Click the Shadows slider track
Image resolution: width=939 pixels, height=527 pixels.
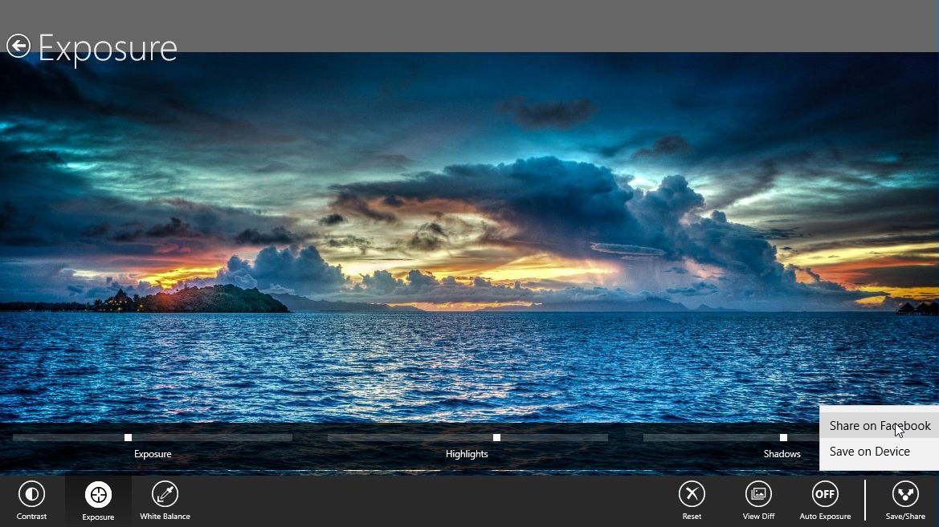pyautogui.click(x=707, y=437)
